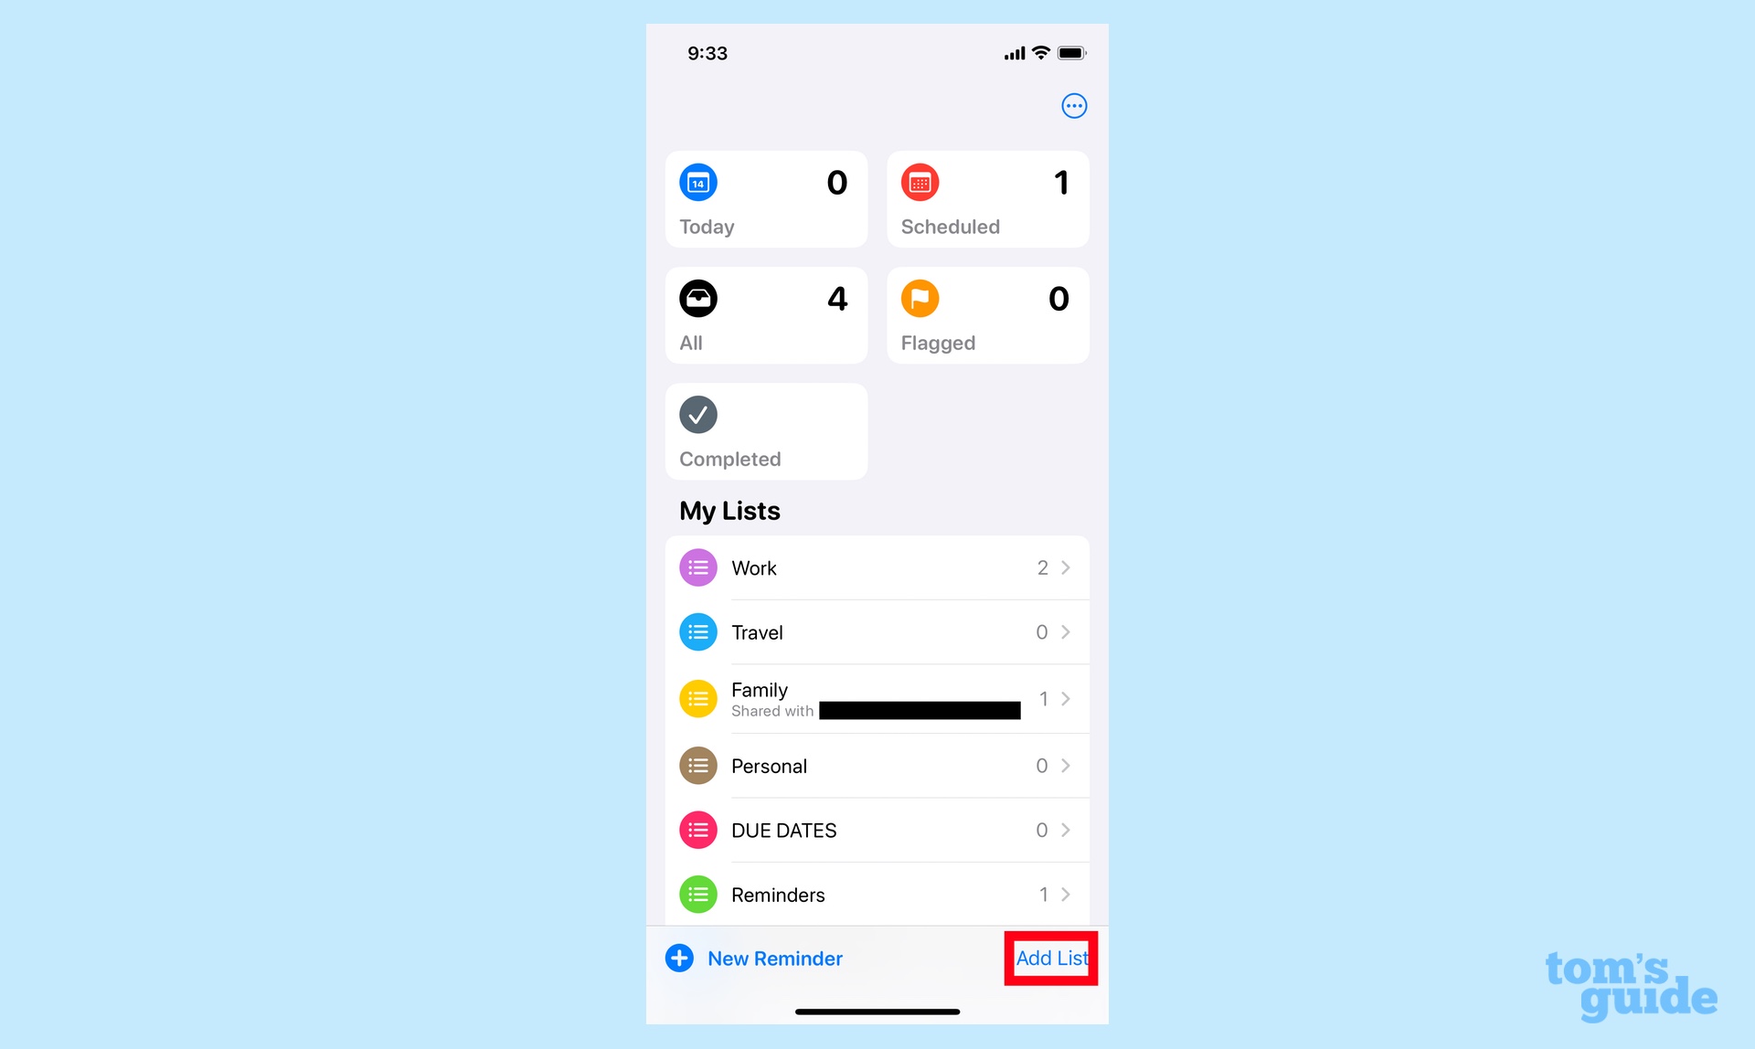Expand the Work list chevron
Screen dimensions: 1755x1049
pos(1067,567)
